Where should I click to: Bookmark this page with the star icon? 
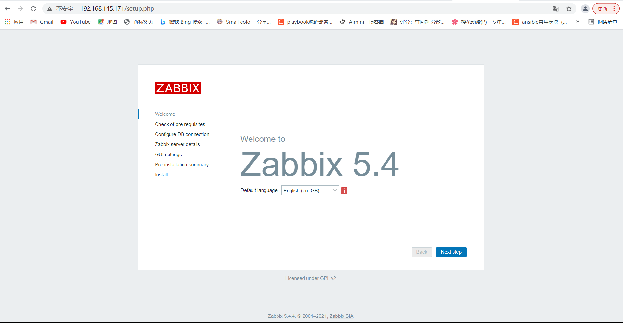[x=569, y=9]
